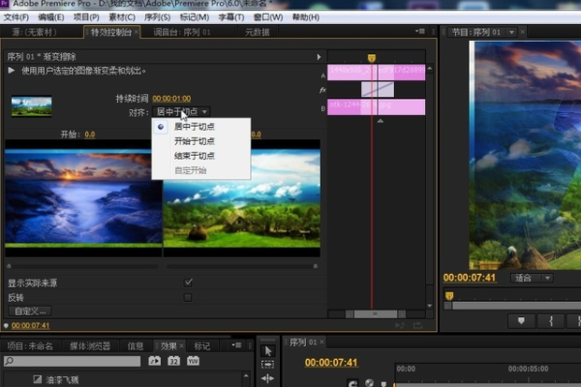The height and width of the screenshot is (387, 581).
Task: Open the 文件(F) menu
Action: [15, 17]
